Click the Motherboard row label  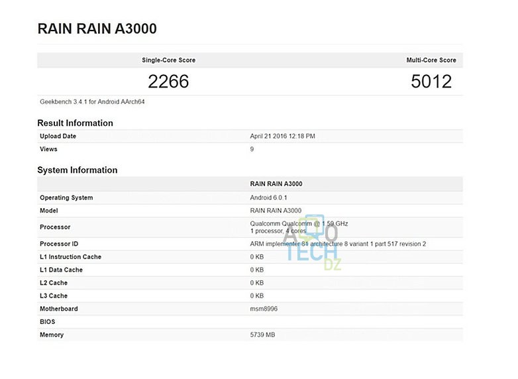coord(59,309)
